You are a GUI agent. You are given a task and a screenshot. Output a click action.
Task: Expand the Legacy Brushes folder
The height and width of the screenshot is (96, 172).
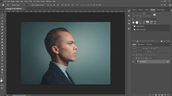pyautogui.click(x=133, y=26)
